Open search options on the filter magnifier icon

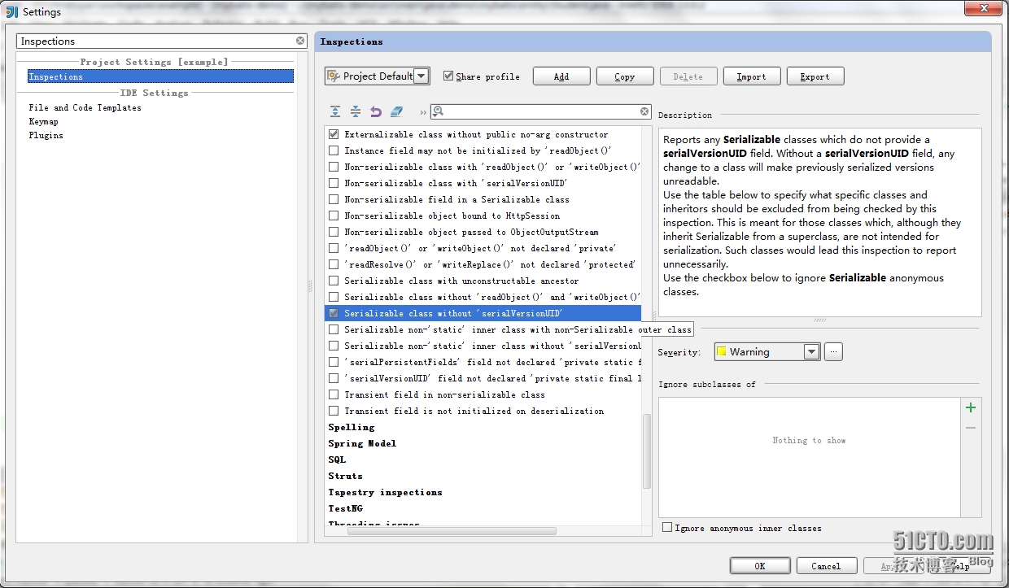click(x=438, y=112)
